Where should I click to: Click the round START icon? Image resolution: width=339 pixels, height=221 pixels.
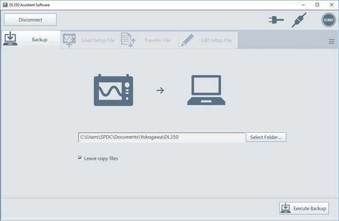[328, 20]
